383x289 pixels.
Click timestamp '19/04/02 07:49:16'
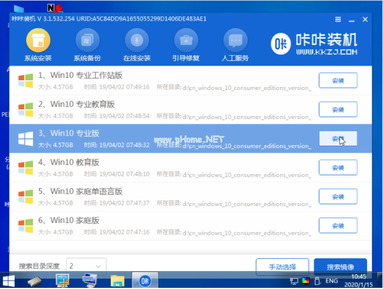(x=124, y=87)
